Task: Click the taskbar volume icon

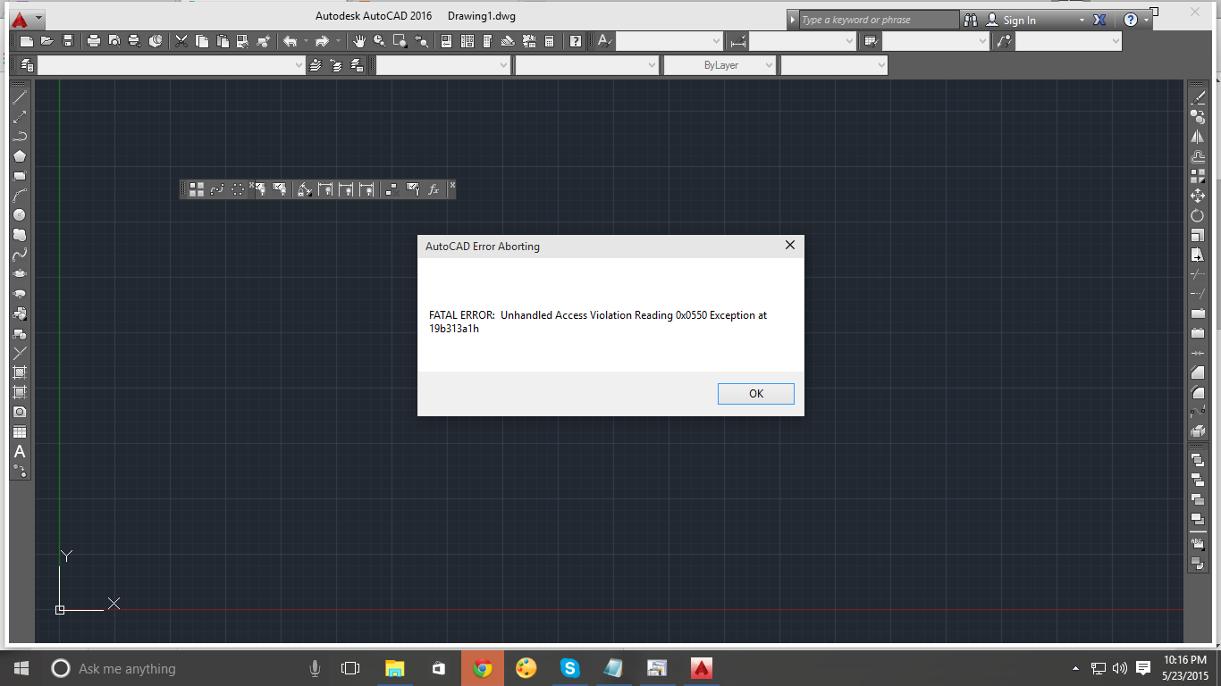Action: click(1120, 668)
